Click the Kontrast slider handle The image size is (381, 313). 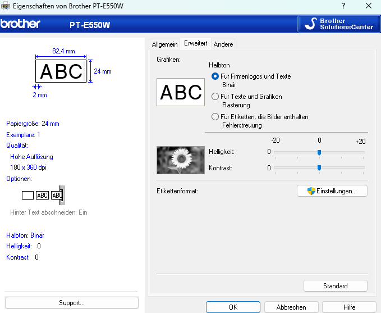coord(319,167)
